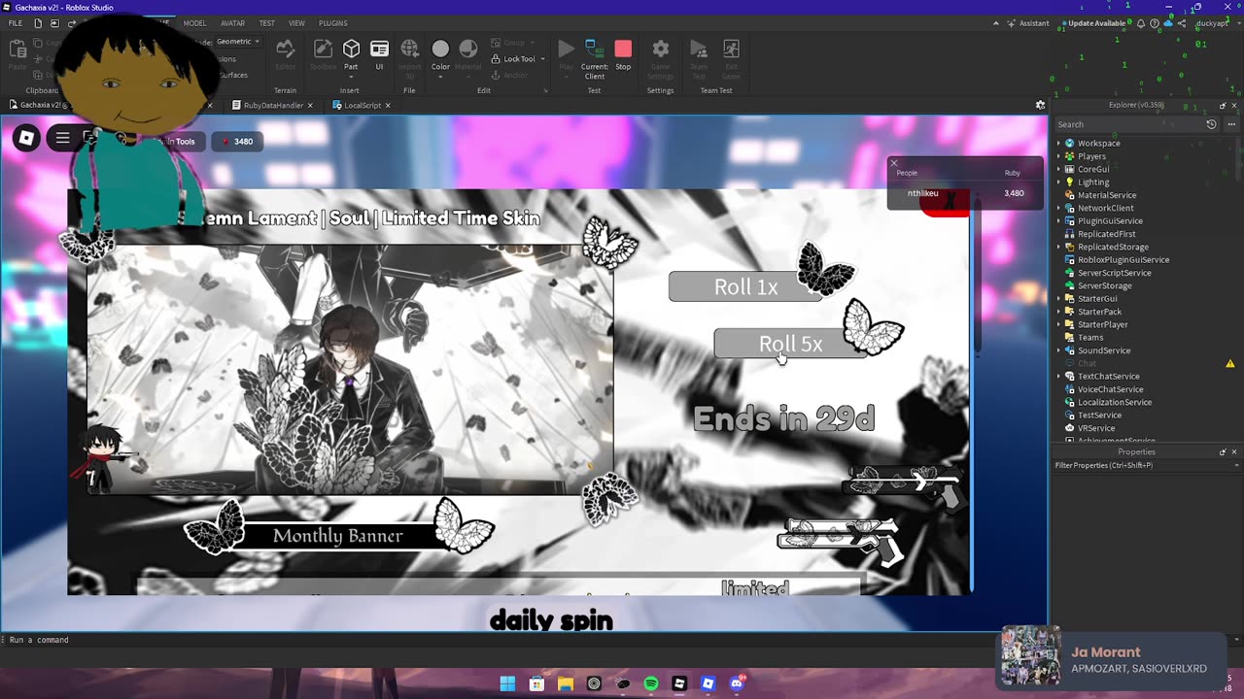Select MaterialService in Explorer
The image size is (1244, 699).
(1106, 195)
